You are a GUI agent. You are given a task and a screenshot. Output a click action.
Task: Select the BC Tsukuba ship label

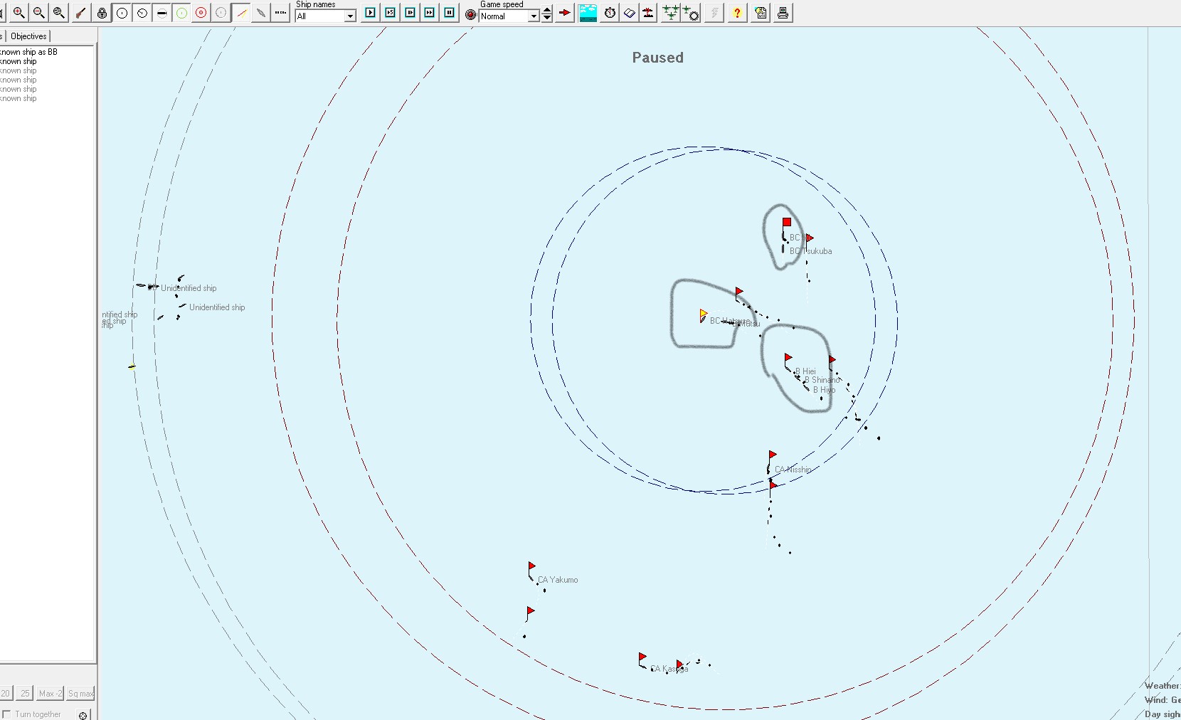[811, 251]
